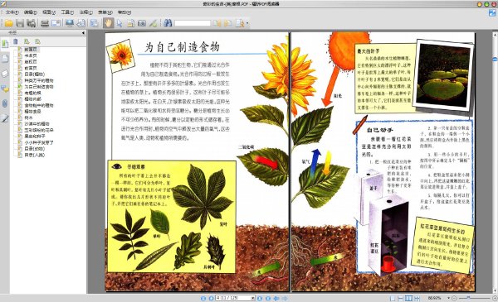Jump to the last page
498x302 pixels.
[x=268, y=298]
